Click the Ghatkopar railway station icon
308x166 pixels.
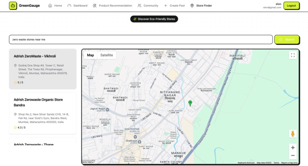pyautogui.click(x=139, y=142)
